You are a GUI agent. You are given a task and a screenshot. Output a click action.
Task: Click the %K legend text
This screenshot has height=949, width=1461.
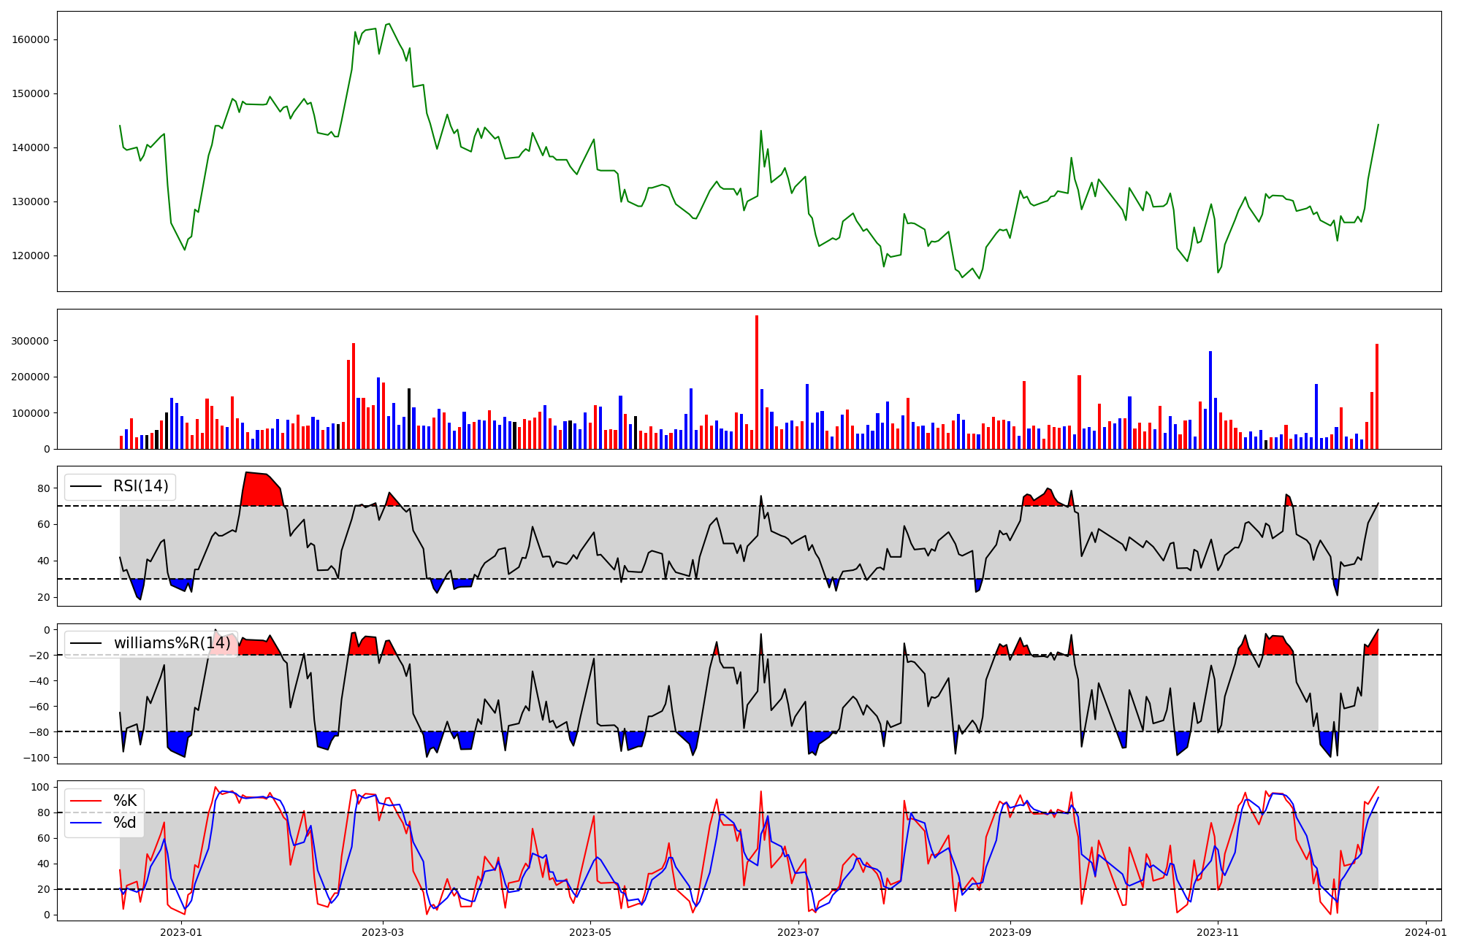pos(125,801)
